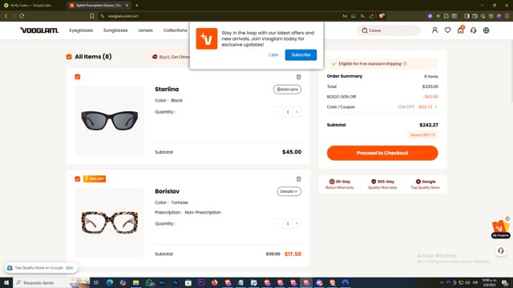Open Task View on the taskbar

click(96, 282)
